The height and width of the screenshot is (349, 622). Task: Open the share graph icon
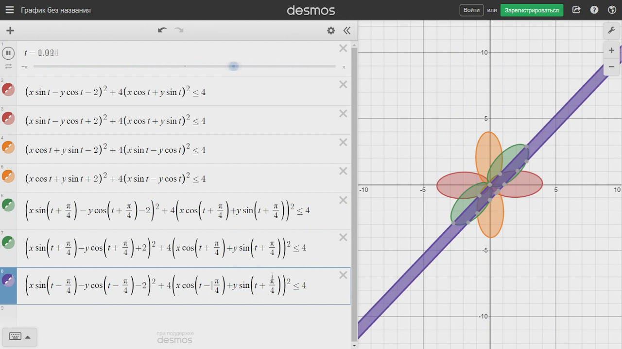(576, 10)
